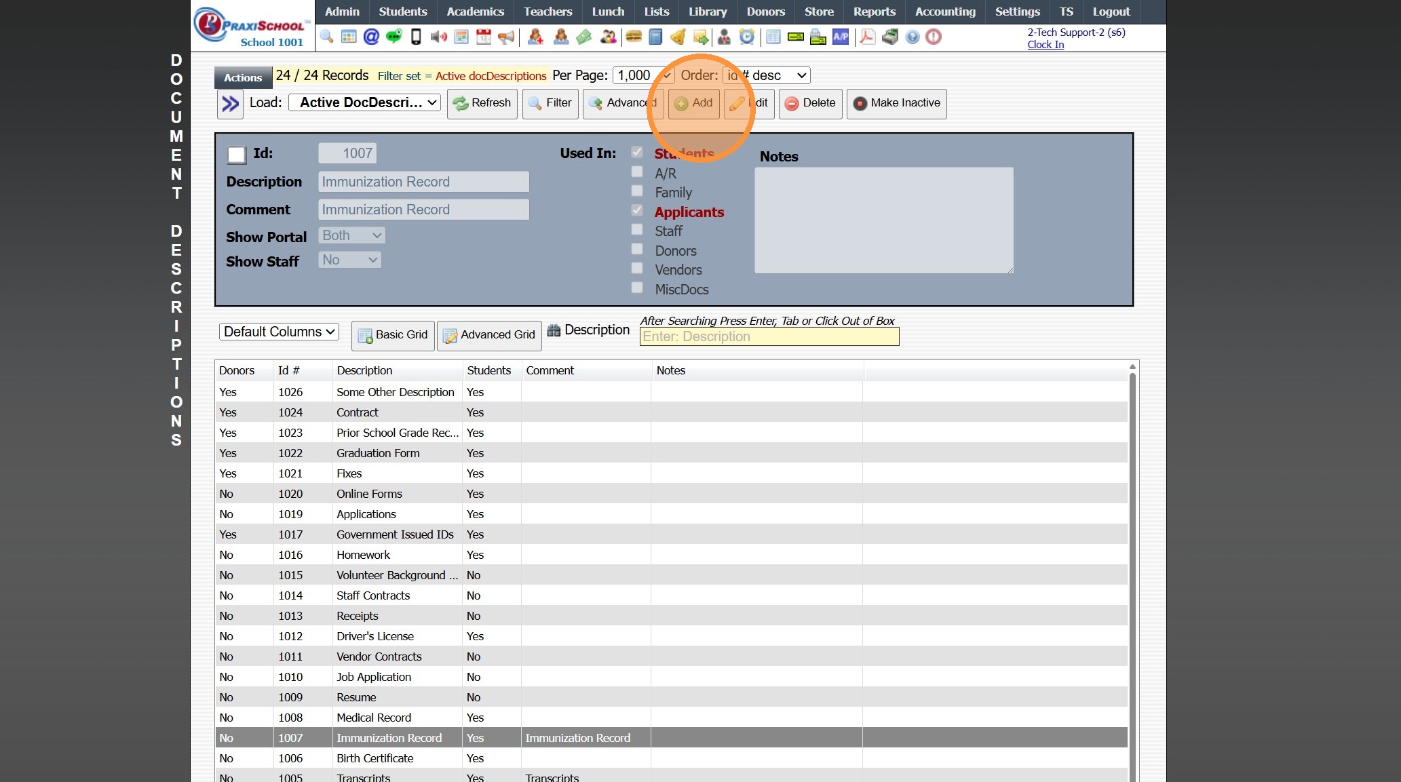The image size is (1401, 782).
Task: Open the Accounting menu
Action: (944, 12)
